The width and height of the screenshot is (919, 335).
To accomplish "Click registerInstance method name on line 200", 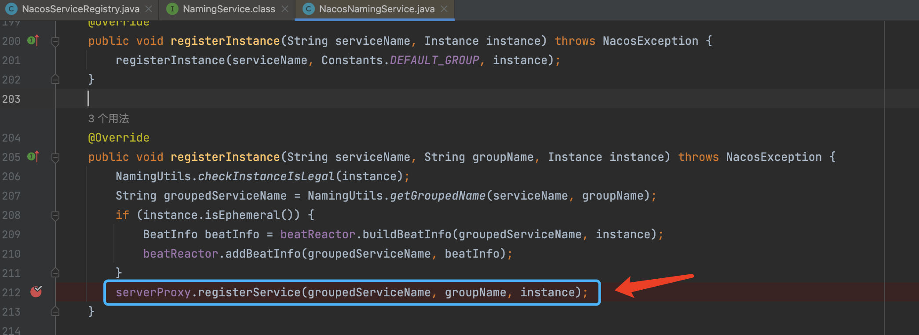I will pos(225,41).
